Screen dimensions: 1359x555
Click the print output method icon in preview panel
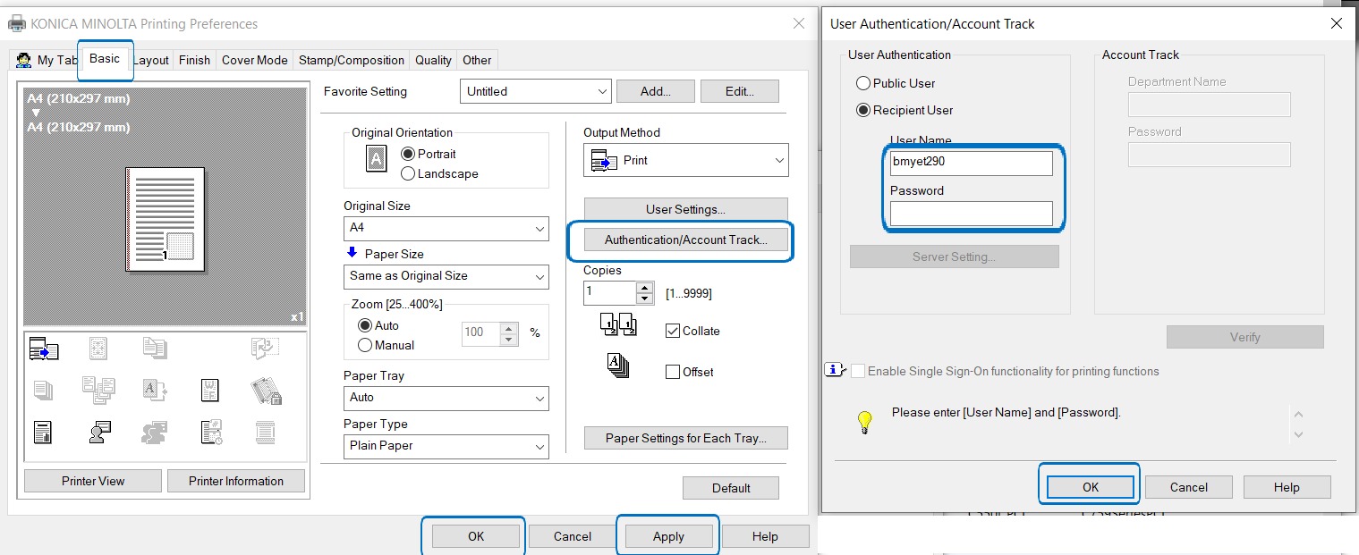coord(44,349)
